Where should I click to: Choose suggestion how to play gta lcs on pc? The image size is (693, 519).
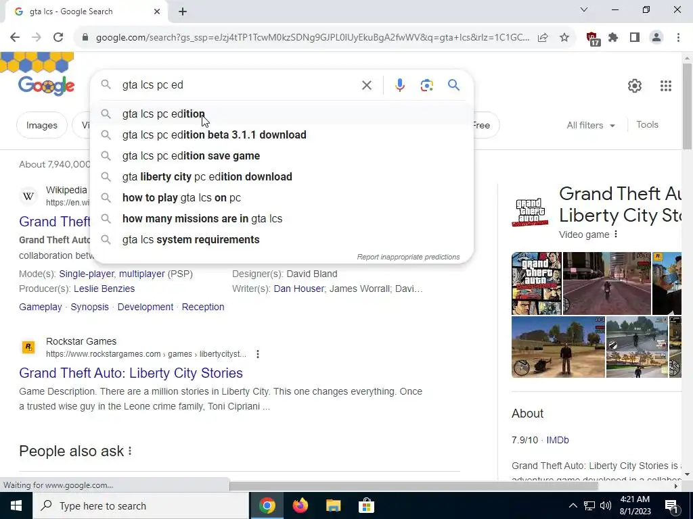[282, 198]
